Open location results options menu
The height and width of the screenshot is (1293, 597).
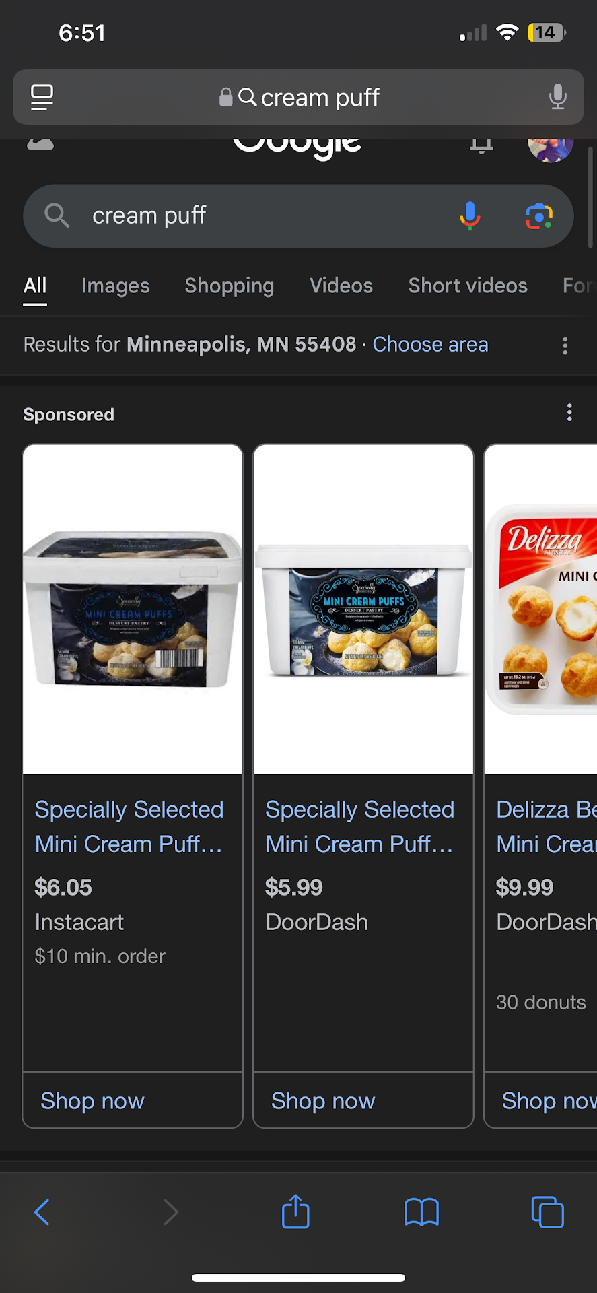click(565, 345)
